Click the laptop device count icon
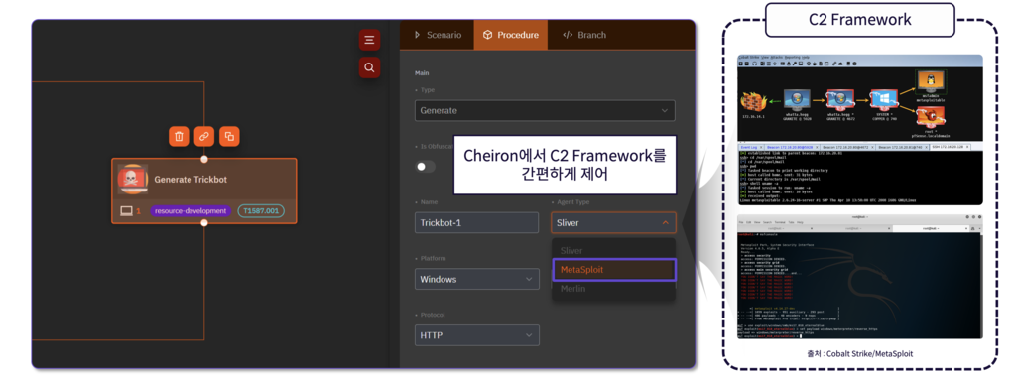Screen dimensions: 1016x381 click(x=126, y=211)
